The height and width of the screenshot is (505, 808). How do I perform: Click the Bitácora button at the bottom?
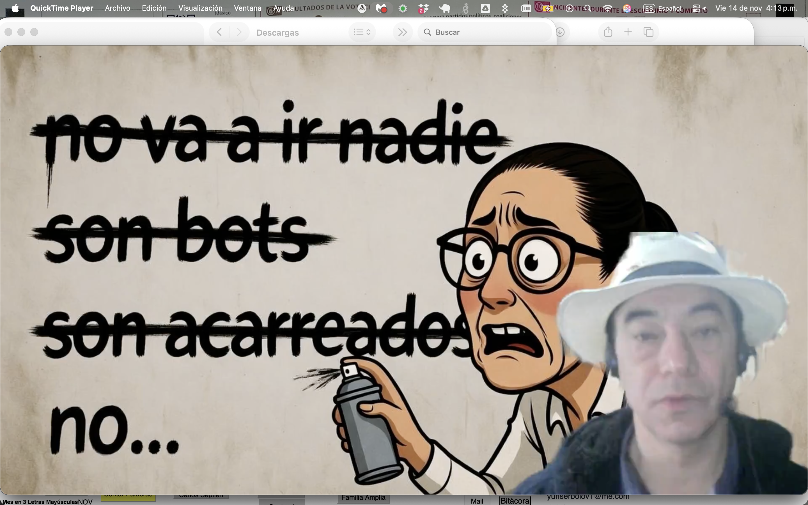click(515, 501)
